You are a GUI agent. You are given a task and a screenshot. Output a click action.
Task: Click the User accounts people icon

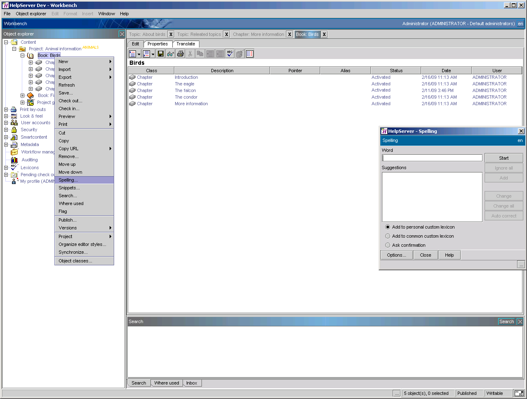click(14, 123)
